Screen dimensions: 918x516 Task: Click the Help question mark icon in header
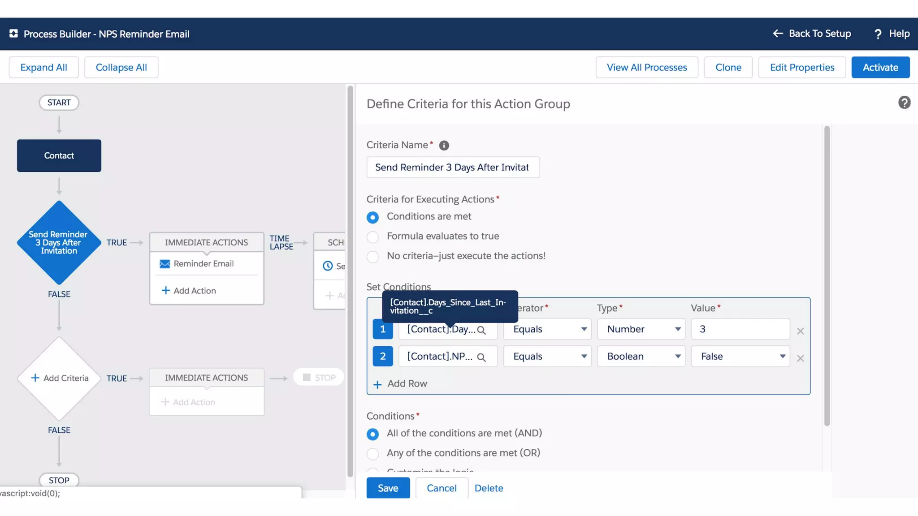pos(878,34)
